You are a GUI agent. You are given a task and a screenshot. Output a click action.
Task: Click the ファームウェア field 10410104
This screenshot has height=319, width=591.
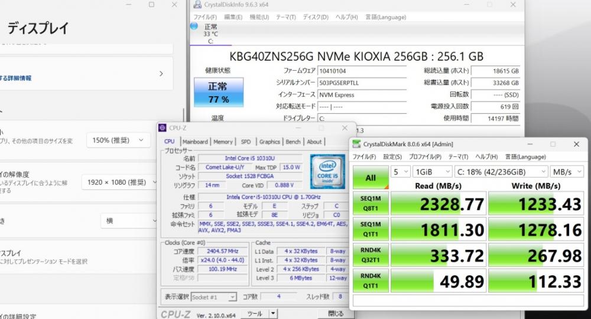point(362,71)
